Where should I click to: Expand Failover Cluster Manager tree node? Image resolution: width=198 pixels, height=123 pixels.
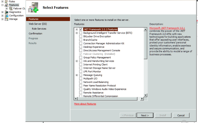coord(7,8)
